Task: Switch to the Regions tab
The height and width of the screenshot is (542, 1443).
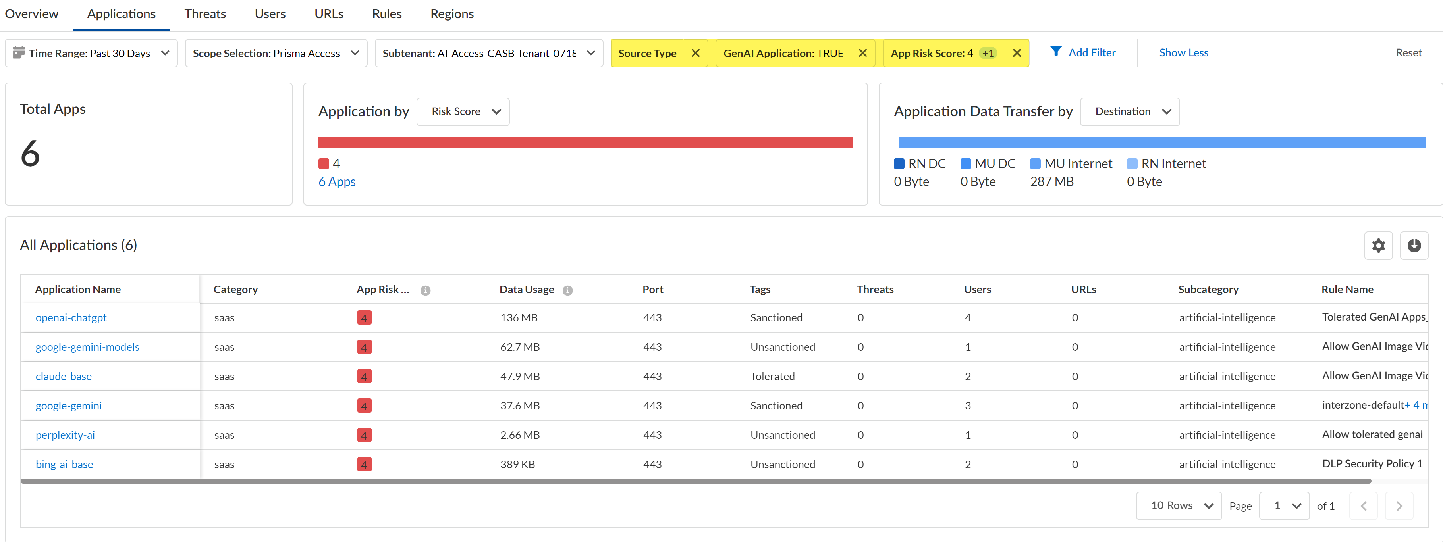Action: click(x=451, y=14)
